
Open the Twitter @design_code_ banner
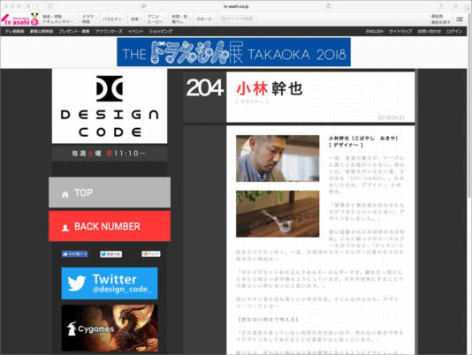(x=110, y=283)
